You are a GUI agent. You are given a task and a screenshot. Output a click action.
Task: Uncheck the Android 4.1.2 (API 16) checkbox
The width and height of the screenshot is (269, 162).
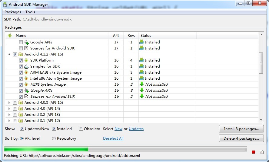click(x=15, y=54)
